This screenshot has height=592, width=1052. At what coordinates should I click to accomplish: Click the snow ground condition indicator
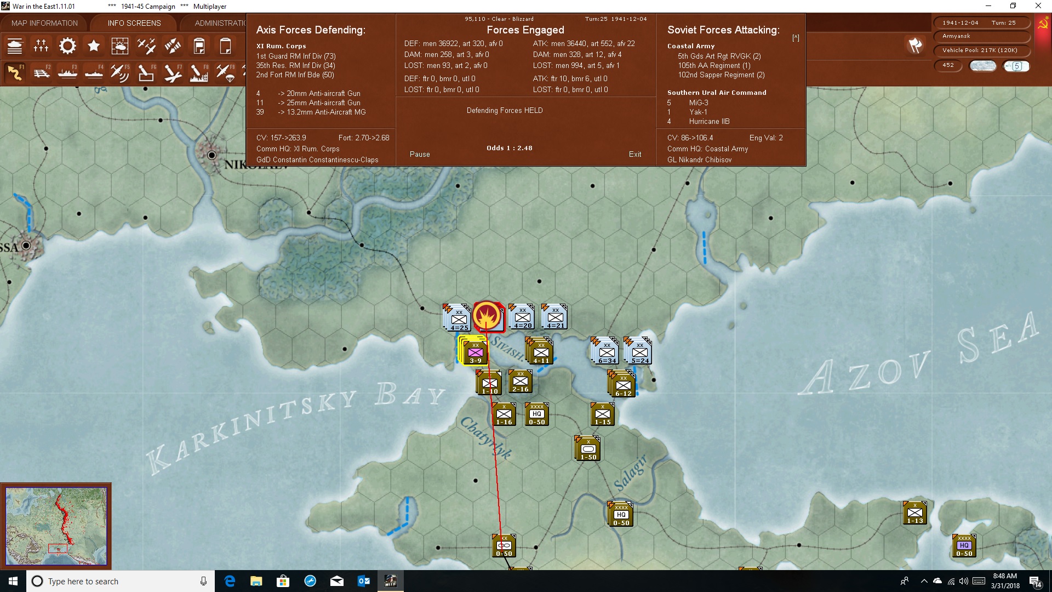pos(983,66)
